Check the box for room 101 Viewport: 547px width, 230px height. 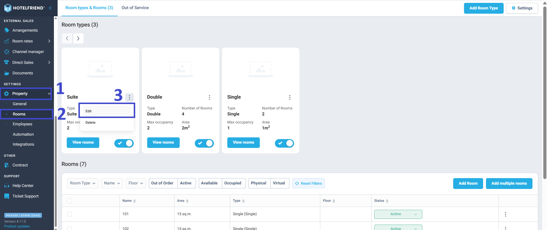(69, 214)
